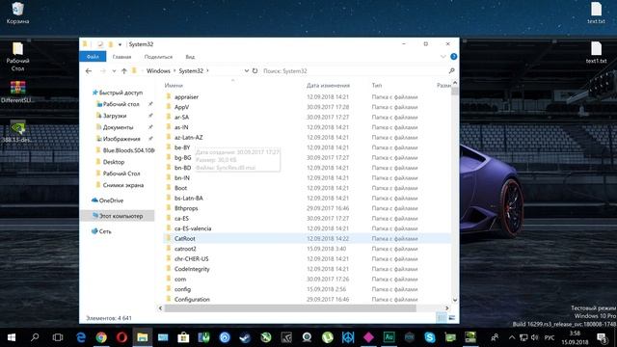
Task: Open the Поделиться ribbon tab
Action: 158,57
